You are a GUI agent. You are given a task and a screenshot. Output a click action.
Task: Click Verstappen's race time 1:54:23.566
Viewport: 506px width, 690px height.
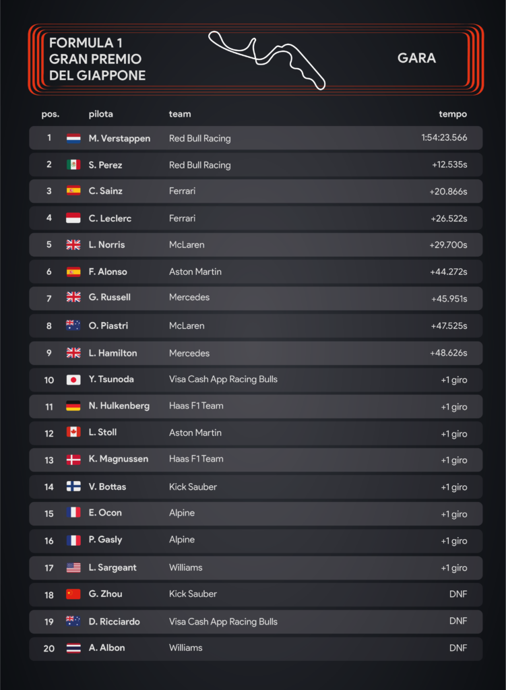(445, 137)
